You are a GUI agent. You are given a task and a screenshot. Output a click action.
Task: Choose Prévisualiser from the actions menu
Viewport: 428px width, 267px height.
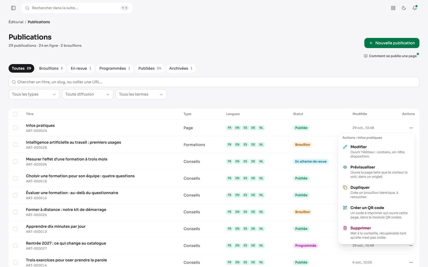point(376,172)
